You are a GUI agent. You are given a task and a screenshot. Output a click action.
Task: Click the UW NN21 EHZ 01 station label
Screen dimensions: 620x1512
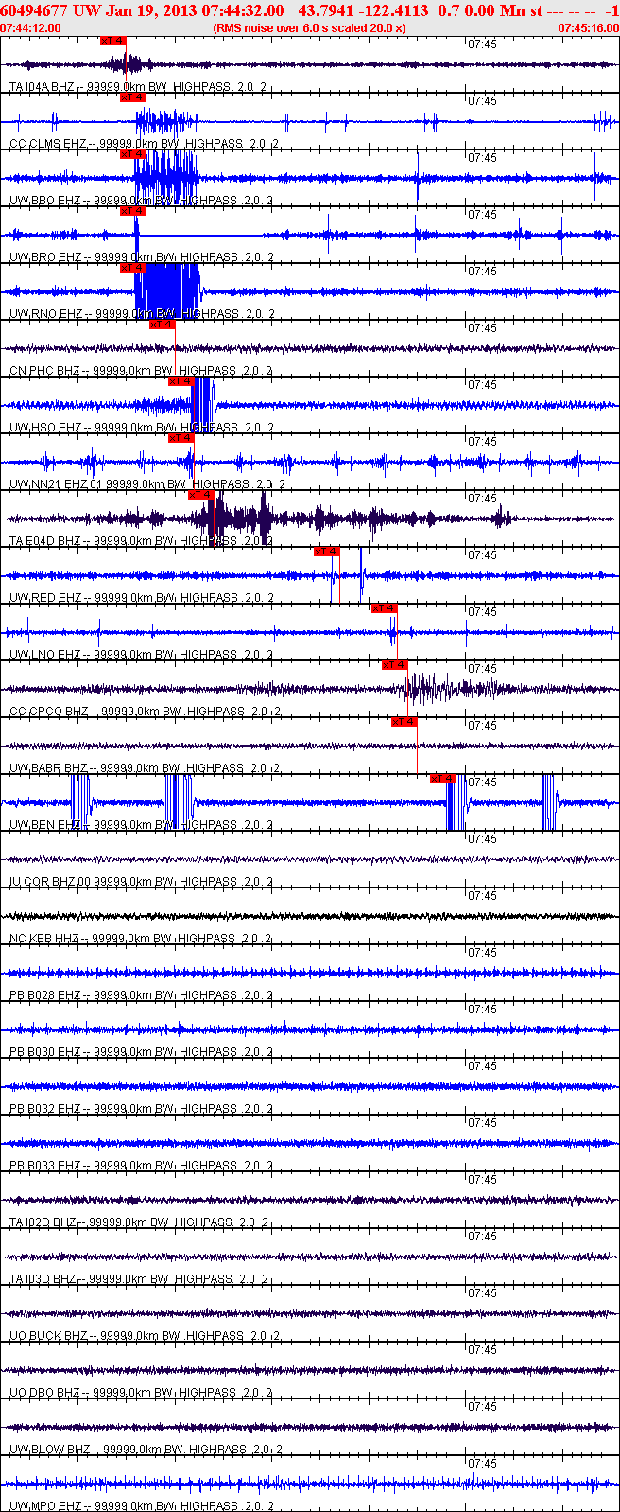click(55, 484)
